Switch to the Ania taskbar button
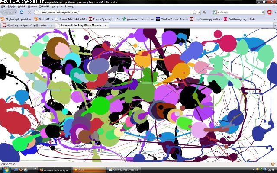This screenshot has height=173, width=277. click(89, 170)
